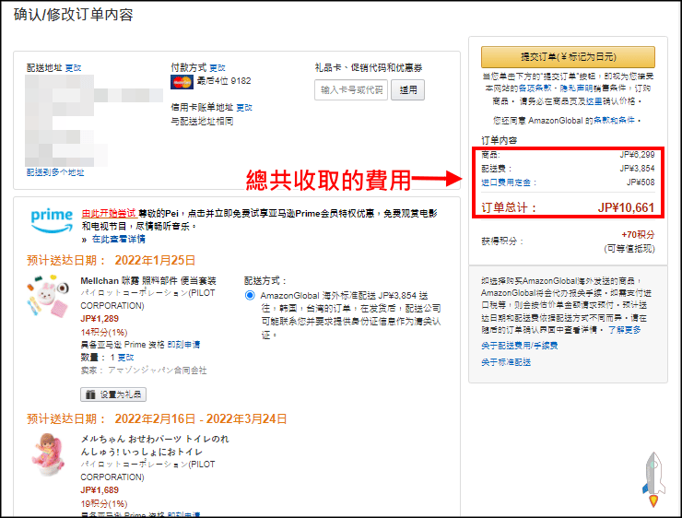
Task: Open the 关于标准配送 link
Action: [x=506, y=362]
